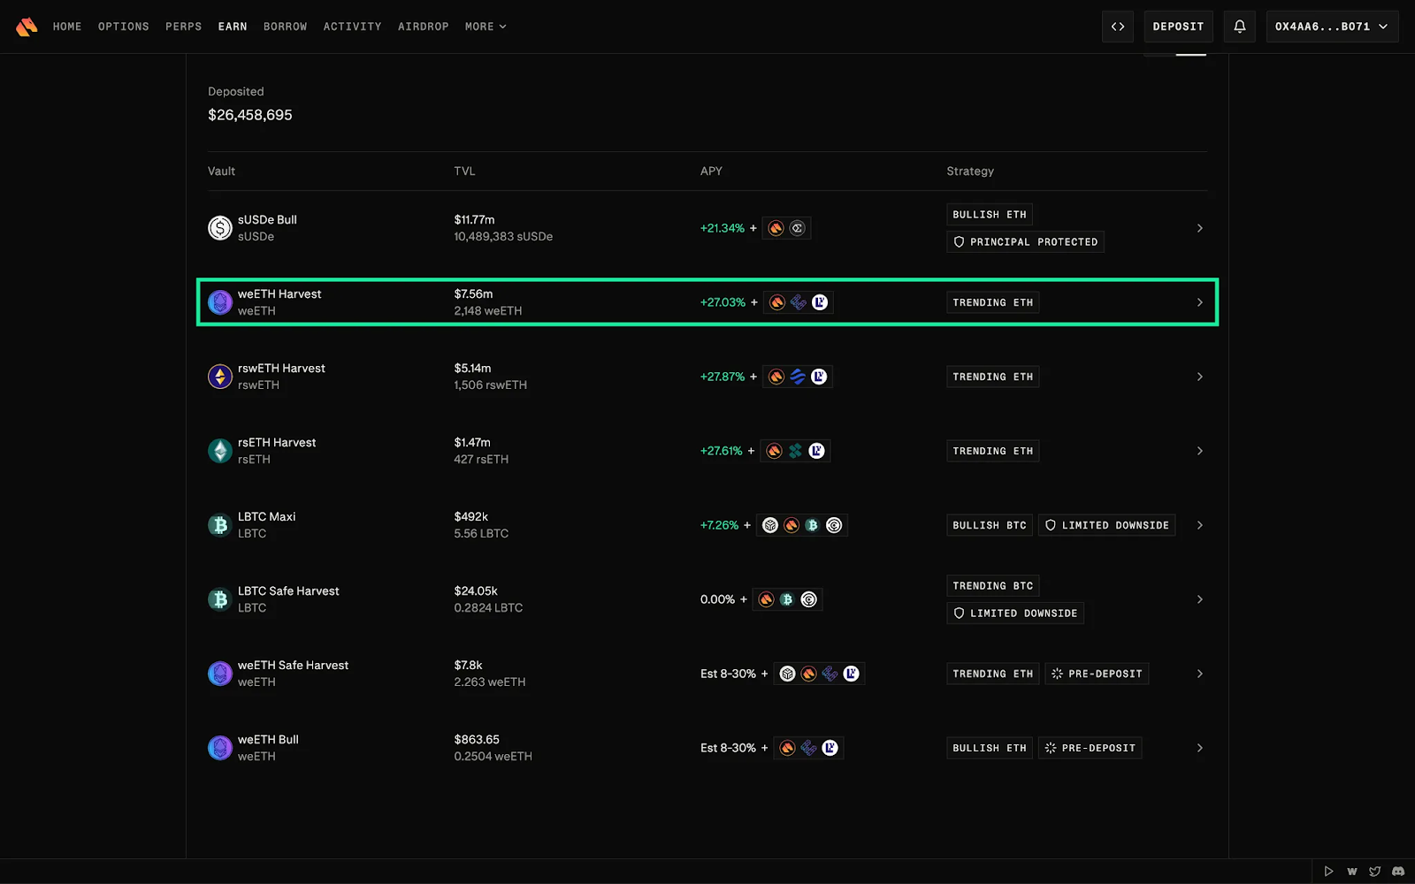This screenshot has width=1415, height=884.
Task: Click the DEPOSIT button
Action: (x=1178, y=27)
